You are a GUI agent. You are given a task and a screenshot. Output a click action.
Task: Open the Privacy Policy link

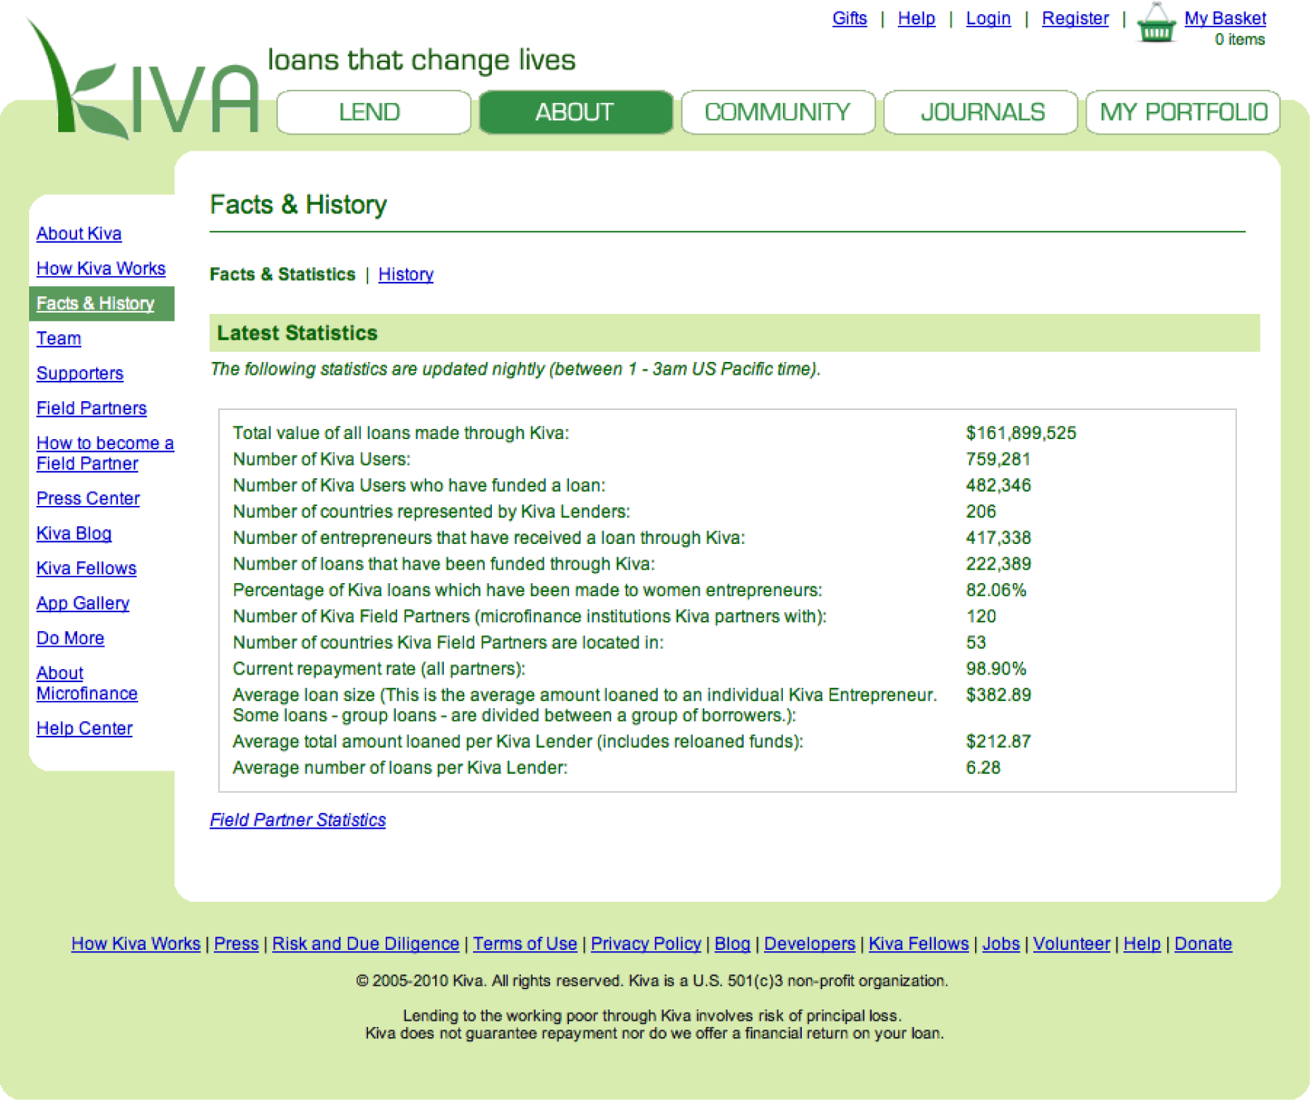(646, 944)
